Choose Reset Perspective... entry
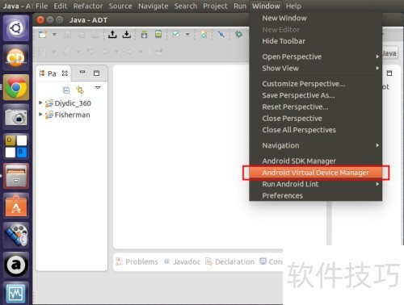 point(316,107)
